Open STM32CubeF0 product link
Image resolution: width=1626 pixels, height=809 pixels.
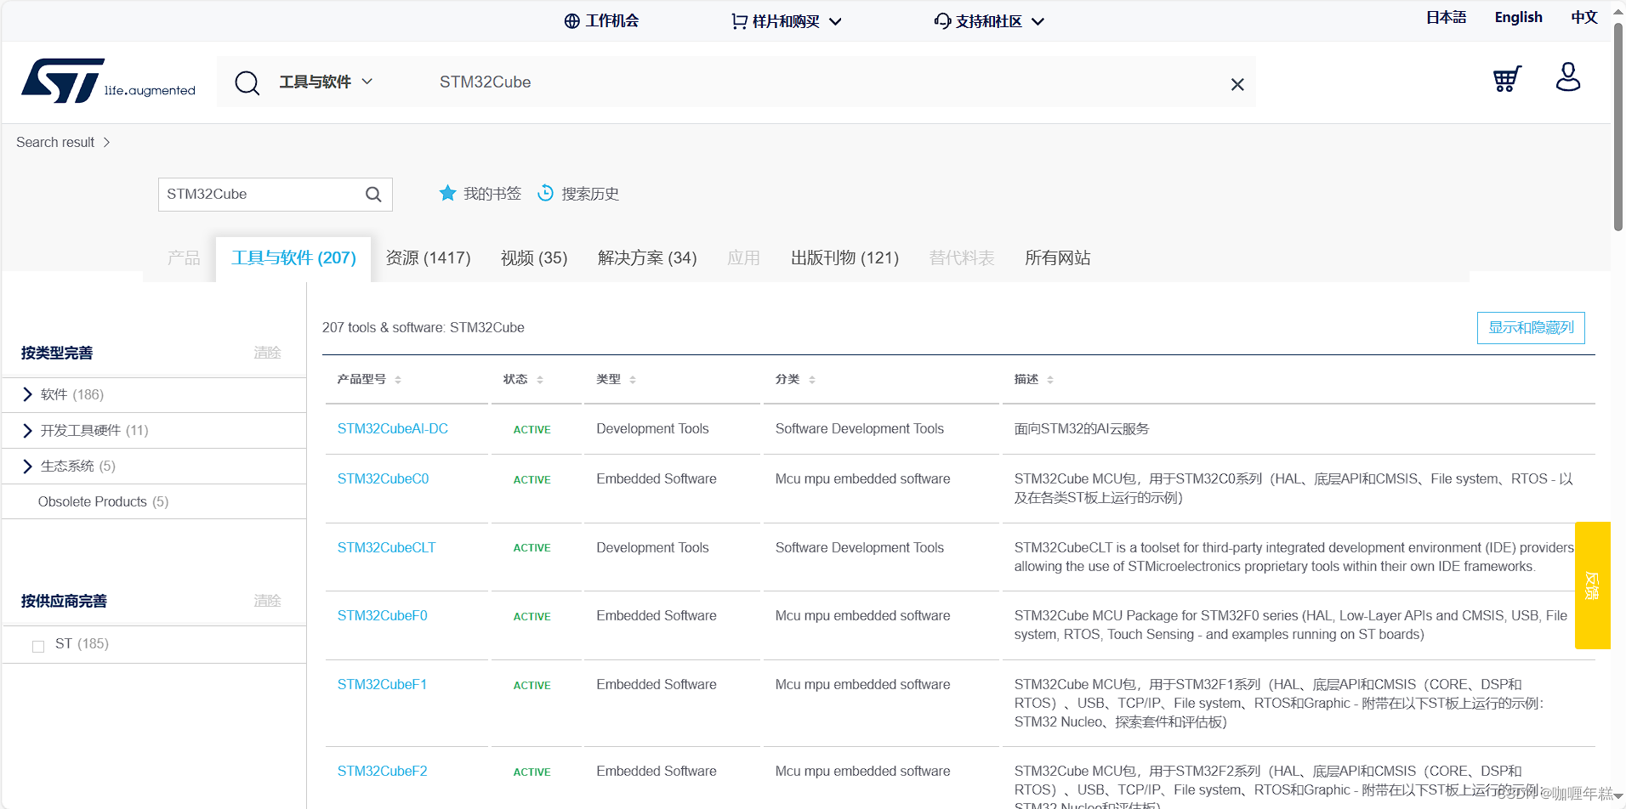382,616
